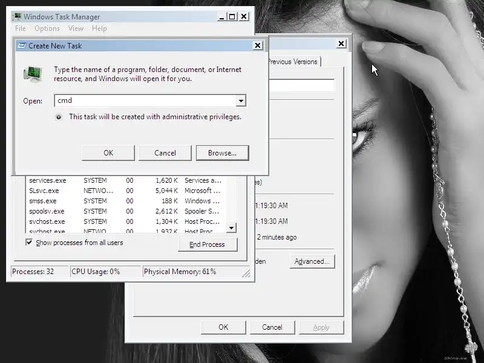Click the Run icon in Create New Task dialog
The width and height of the screenshot is (484, 363).
[33, 74]
